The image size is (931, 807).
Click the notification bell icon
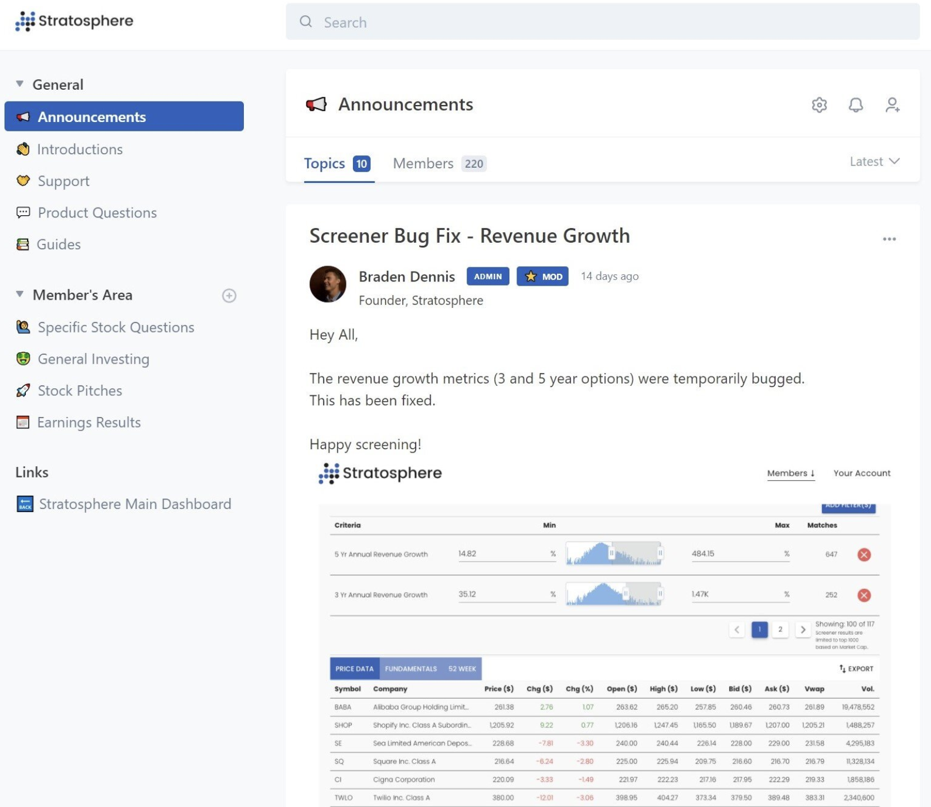tap(856, 105)
